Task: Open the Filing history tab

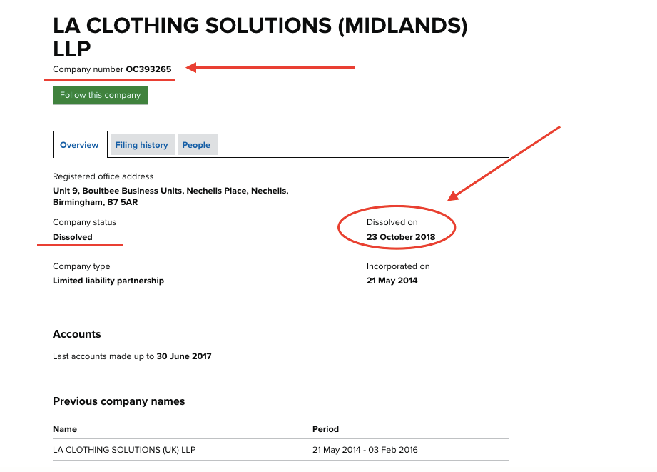Action: (141, 145)
